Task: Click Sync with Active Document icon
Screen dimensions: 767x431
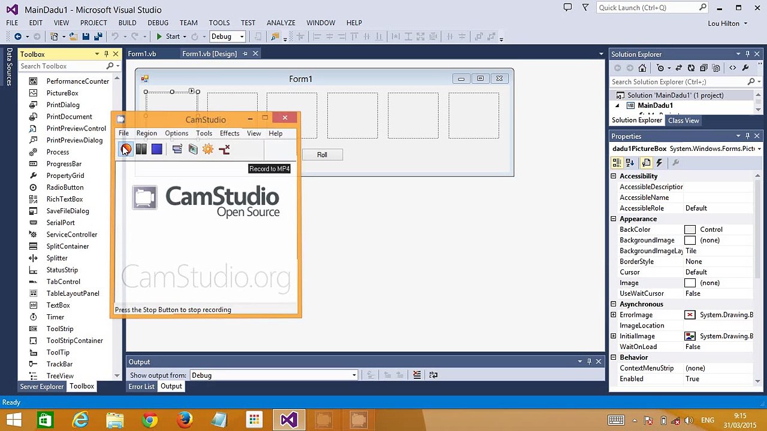Action: pos(678,68)
